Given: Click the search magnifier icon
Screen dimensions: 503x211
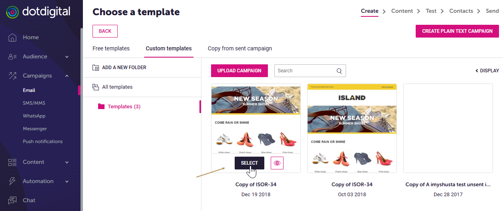Looking at the screenshot, I should click(339, 71).
